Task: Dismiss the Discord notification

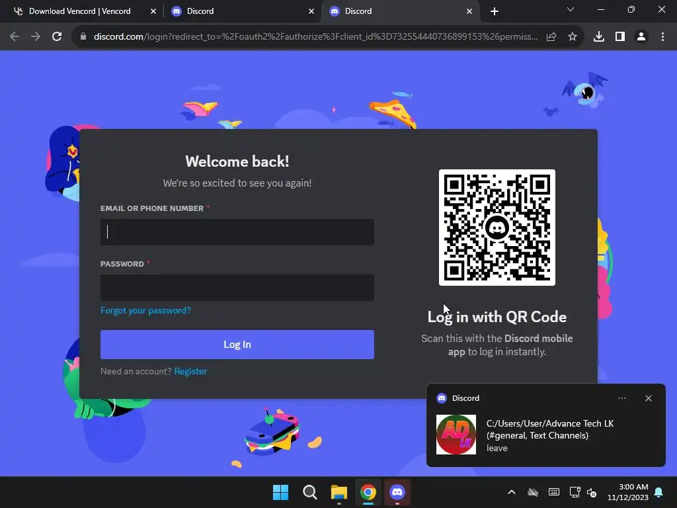Action: click(x=649, y=398)
